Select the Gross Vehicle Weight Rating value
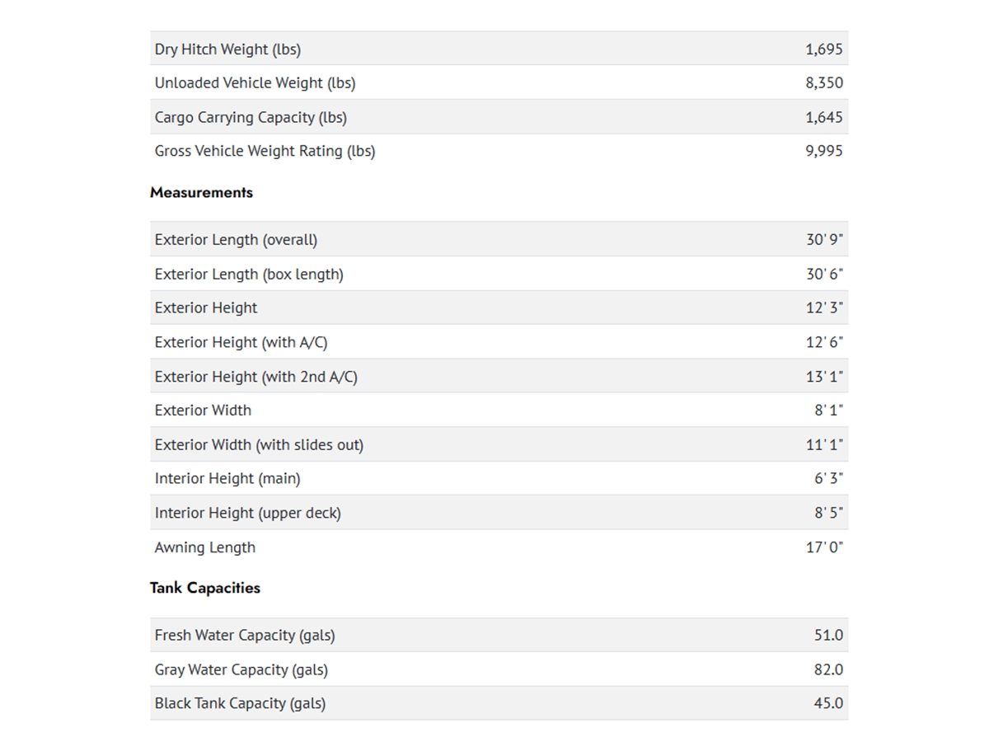Screen dimensions: 989x742 coord(823,151)
